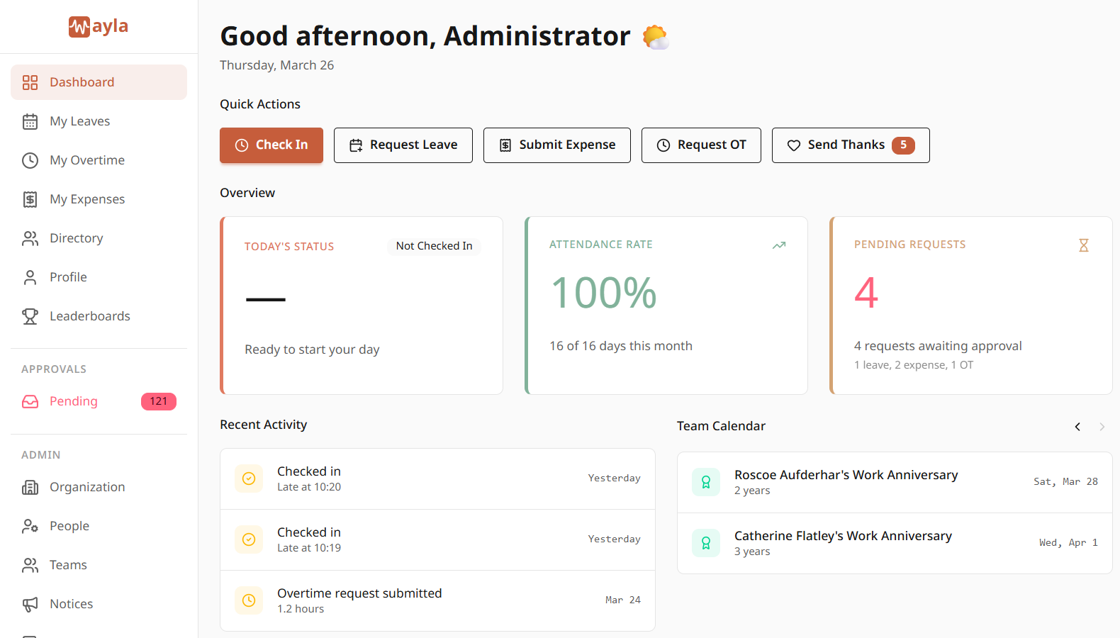Open Organization admin page
The width and height of the screenshot is (1120, 638).
coord(99,487)
